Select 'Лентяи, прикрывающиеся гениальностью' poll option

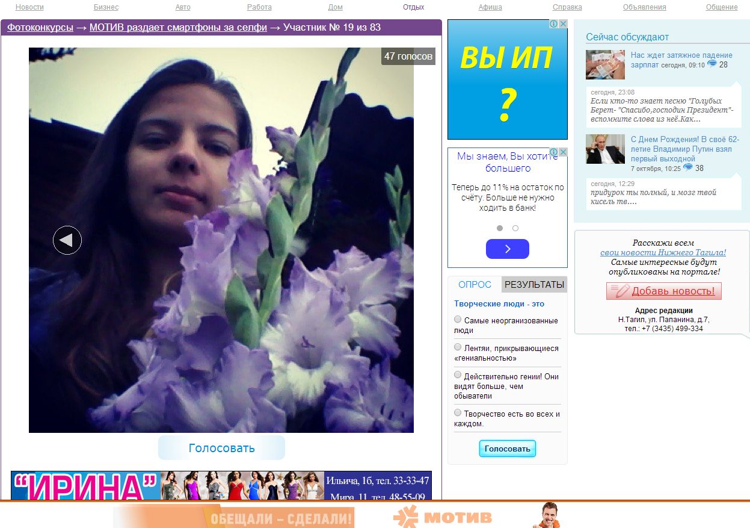click(458, 347)
